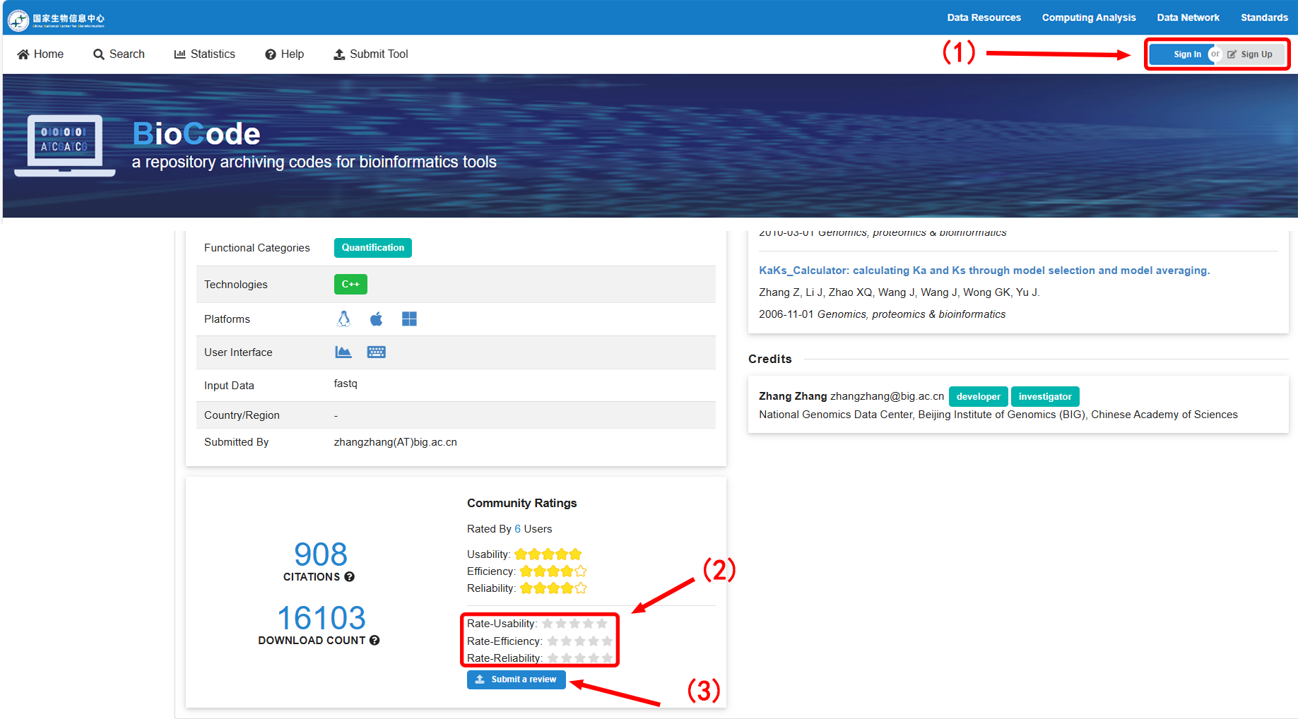Go to the Search page
The height and width of the screenshot is (719, 1298).
[119, 54]
